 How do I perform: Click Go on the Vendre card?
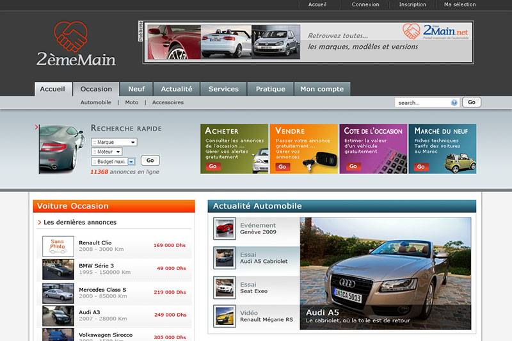(282, 167)
